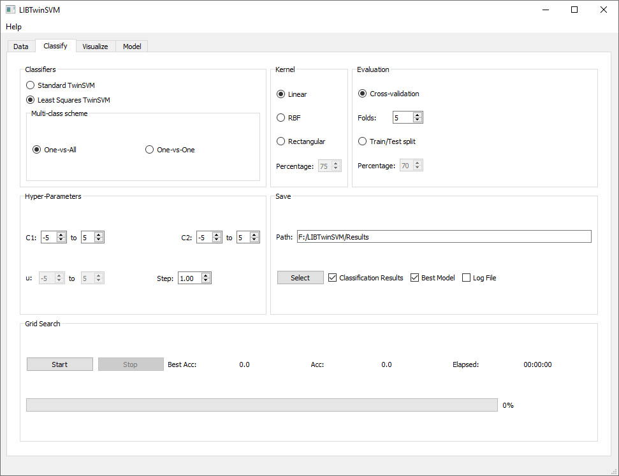Increase C1 upper bound with up arrow
This screenshot has width=619, height=476.
(x=99, y=235)
